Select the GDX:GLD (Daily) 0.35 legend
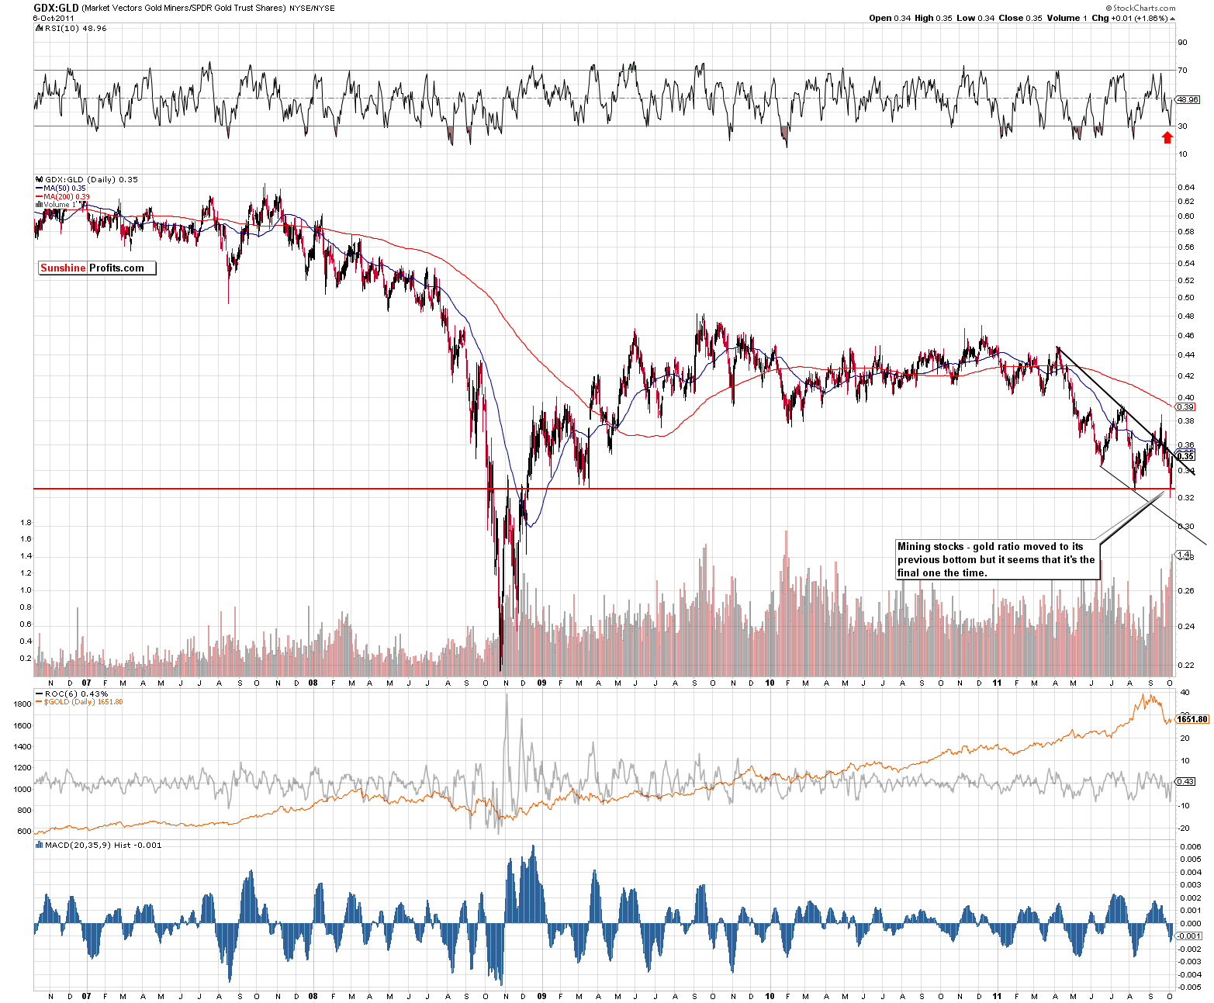1214x1003 pixels. (92, 179)
